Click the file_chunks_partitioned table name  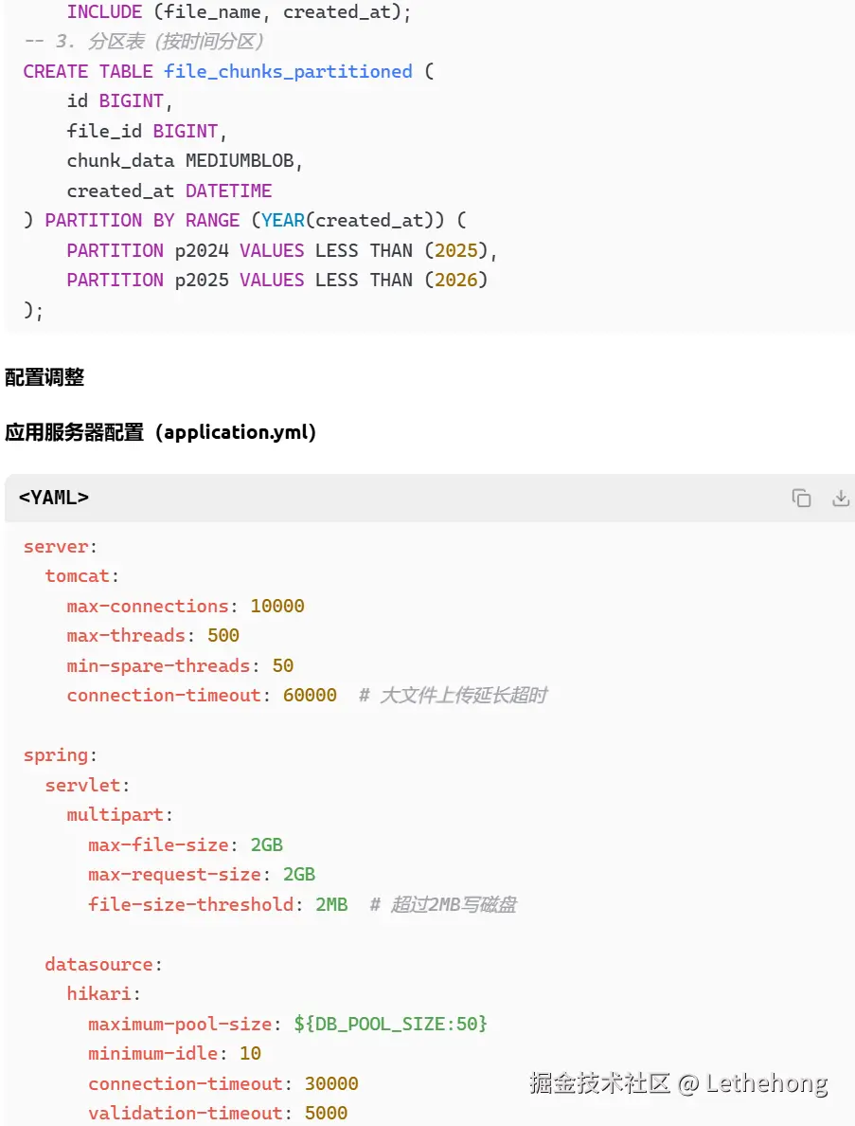click(288, 71)
